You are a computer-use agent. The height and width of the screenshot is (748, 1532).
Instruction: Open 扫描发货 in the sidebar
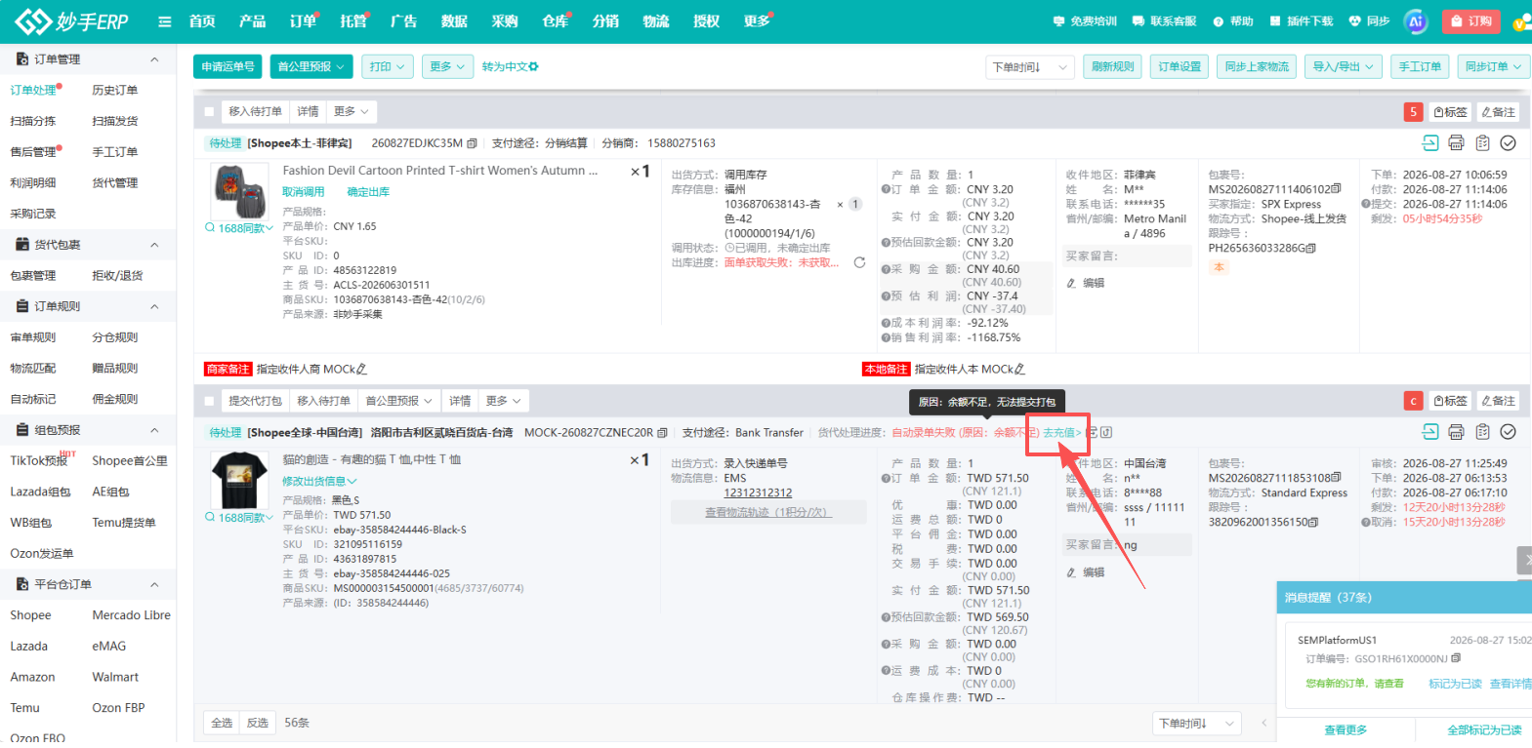coord(115,122)
